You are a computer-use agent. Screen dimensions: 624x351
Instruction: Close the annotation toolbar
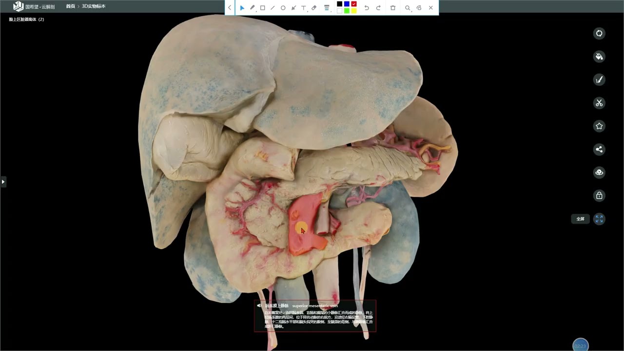(430, 8)
